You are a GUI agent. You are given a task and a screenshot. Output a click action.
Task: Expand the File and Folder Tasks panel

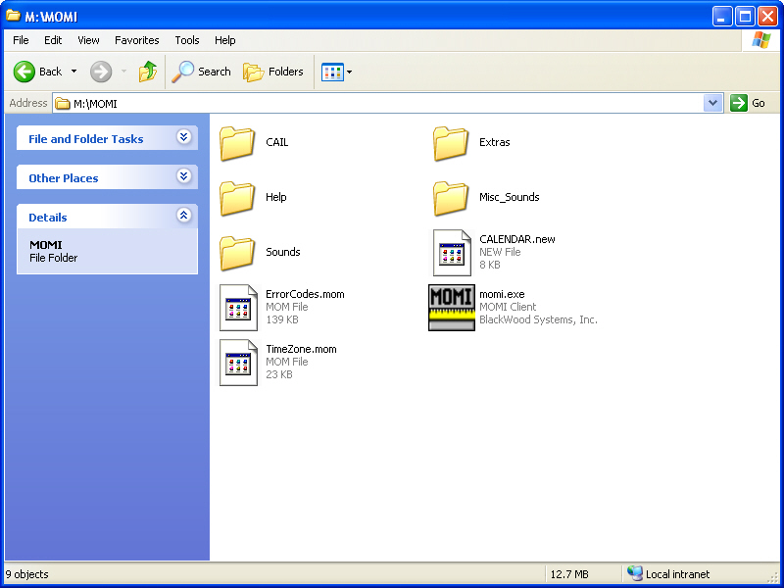tap(183, 138)
